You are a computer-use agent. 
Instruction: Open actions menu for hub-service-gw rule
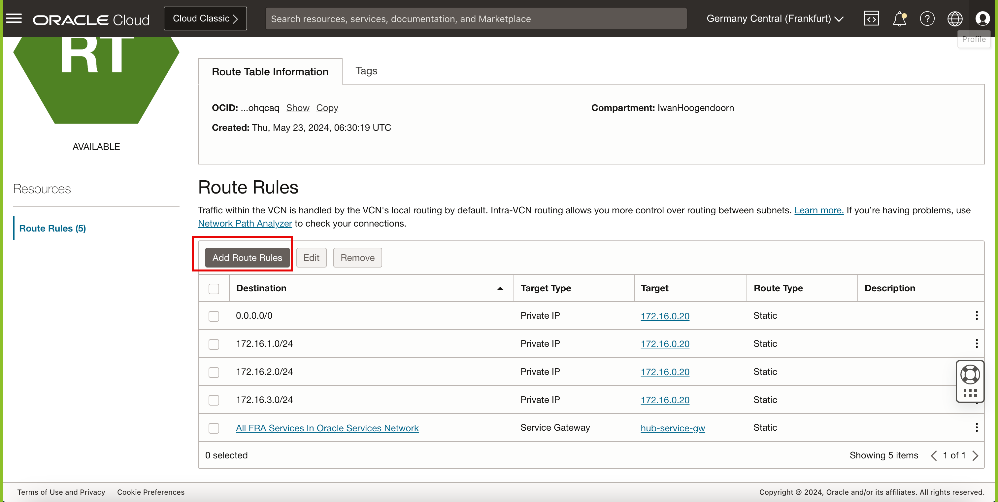976,427
